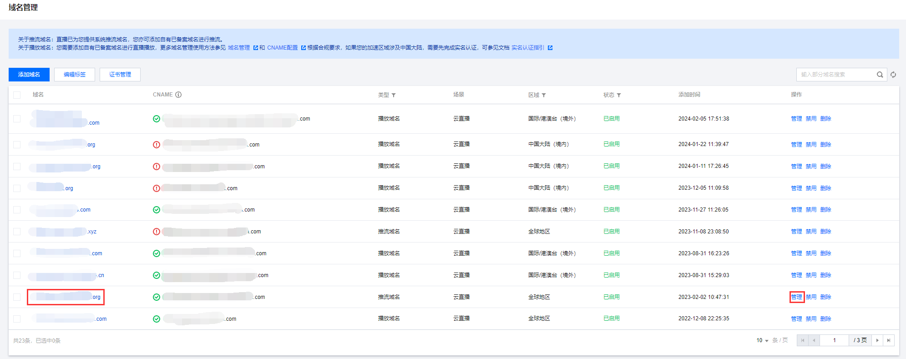Click external link icon after 域名管理
This screenshot has width=906, height=359.
[255, 48]
